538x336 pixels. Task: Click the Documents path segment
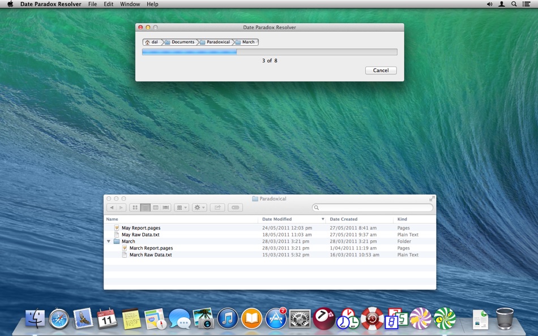pos(180,42)
